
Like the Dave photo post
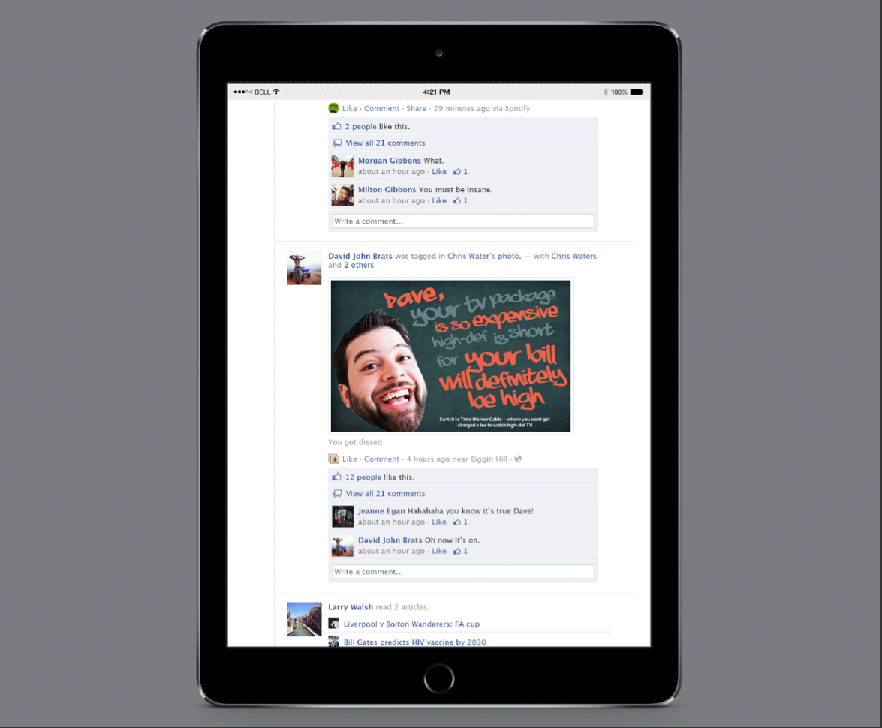pos(349,459)
